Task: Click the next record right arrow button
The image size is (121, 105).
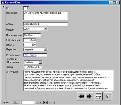Action: coord(89,96)
